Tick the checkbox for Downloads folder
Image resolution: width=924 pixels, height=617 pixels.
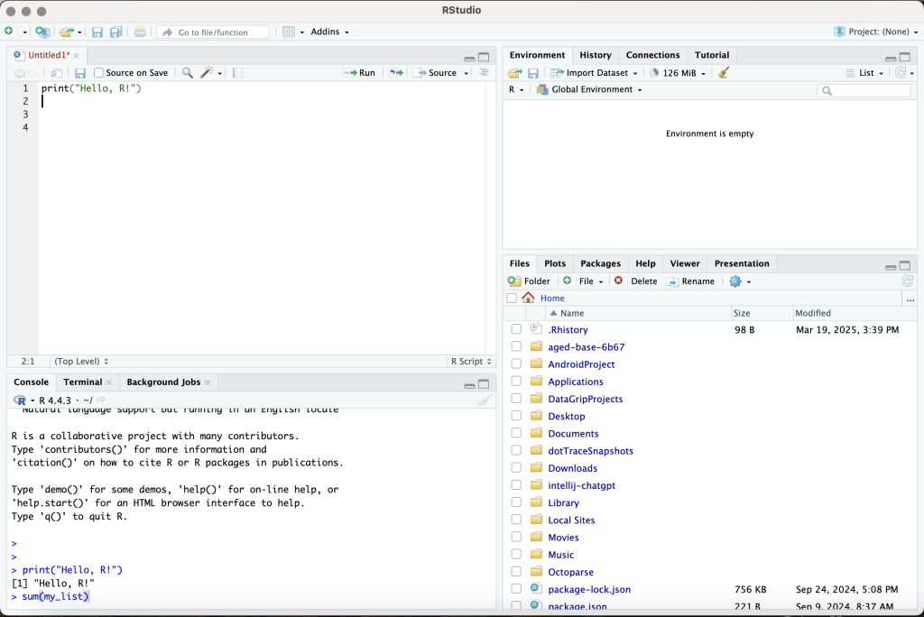pyautogui.click(x=516, y=468)
